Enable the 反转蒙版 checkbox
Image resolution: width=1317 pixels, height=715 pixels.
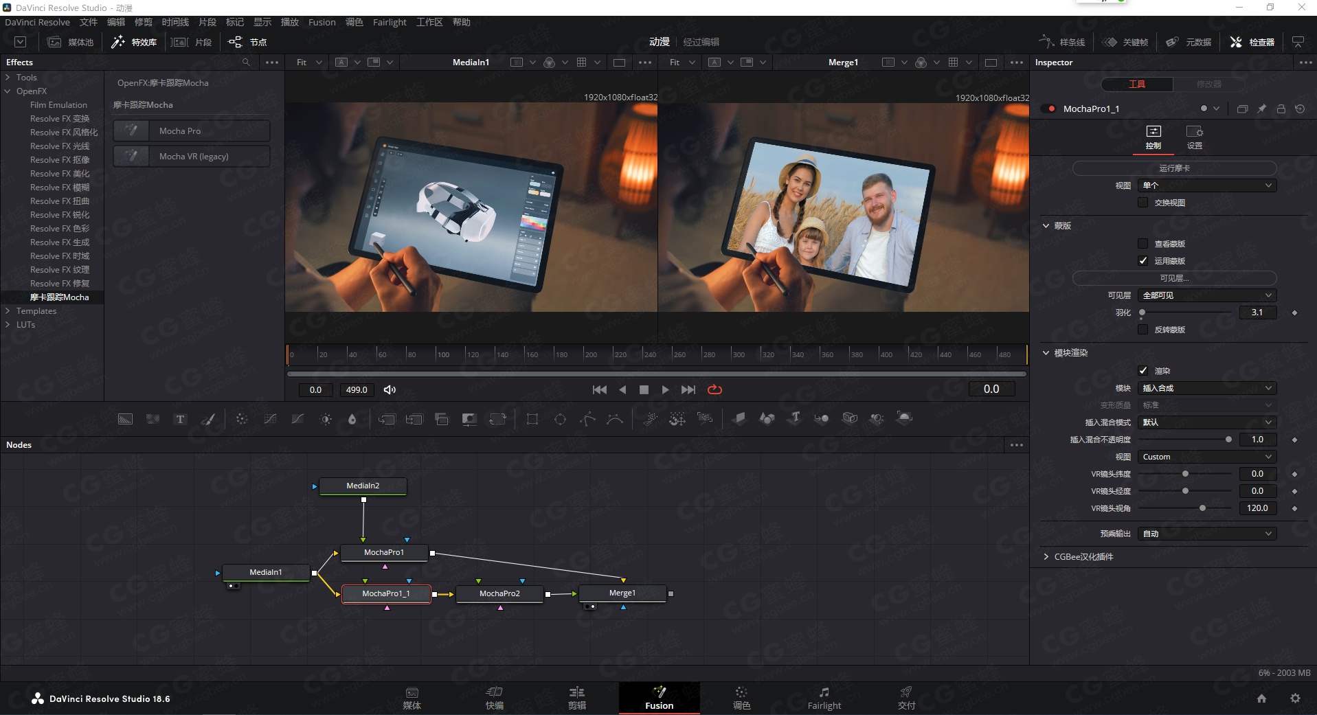tap(1142, 330)
